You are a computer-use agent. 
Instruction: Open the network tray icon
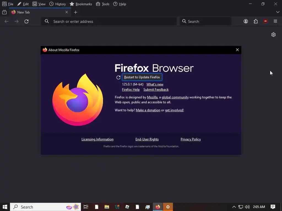pos(241,207)
